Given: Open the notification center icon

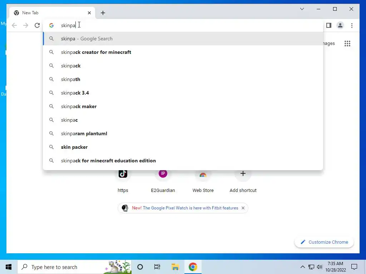Looking at the screenshot, I should pyautogui.click(x=354, y=267).
